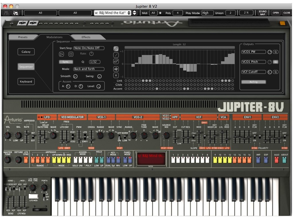The height and width of the screenshot is (220, 294).
Task: Select the pencil draw tool in sequencer
Action: pos(116,48)
